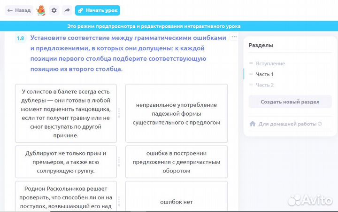This screenshot has height=212, width=338.
Task: Click the task instruction Установите соответствие
Action: point(128,53)
